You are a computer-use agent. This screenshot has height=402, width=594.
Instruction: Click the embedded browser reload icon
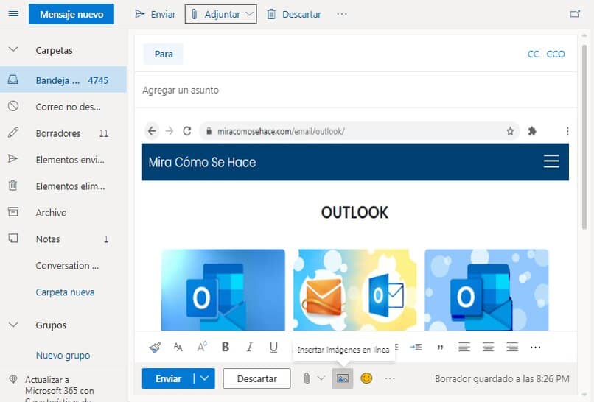pos(186,131)
